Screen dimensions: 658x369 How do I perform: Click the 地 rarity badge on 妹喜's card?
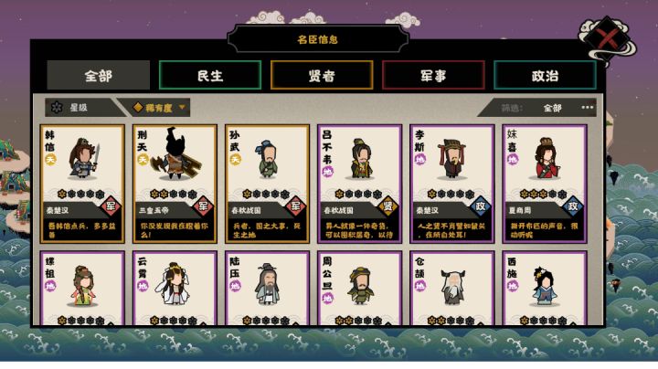point(513,159)
